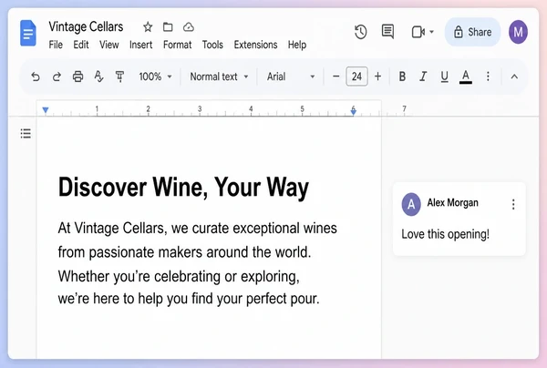Click text 'find your perfect pour.'
Viewport: 547px width, 368px height.
[x=255, y=299]
